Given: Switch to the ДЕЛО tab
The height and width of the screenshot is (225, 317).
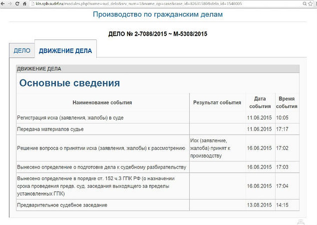Looking at the screenshot, I should pos(22,50).
